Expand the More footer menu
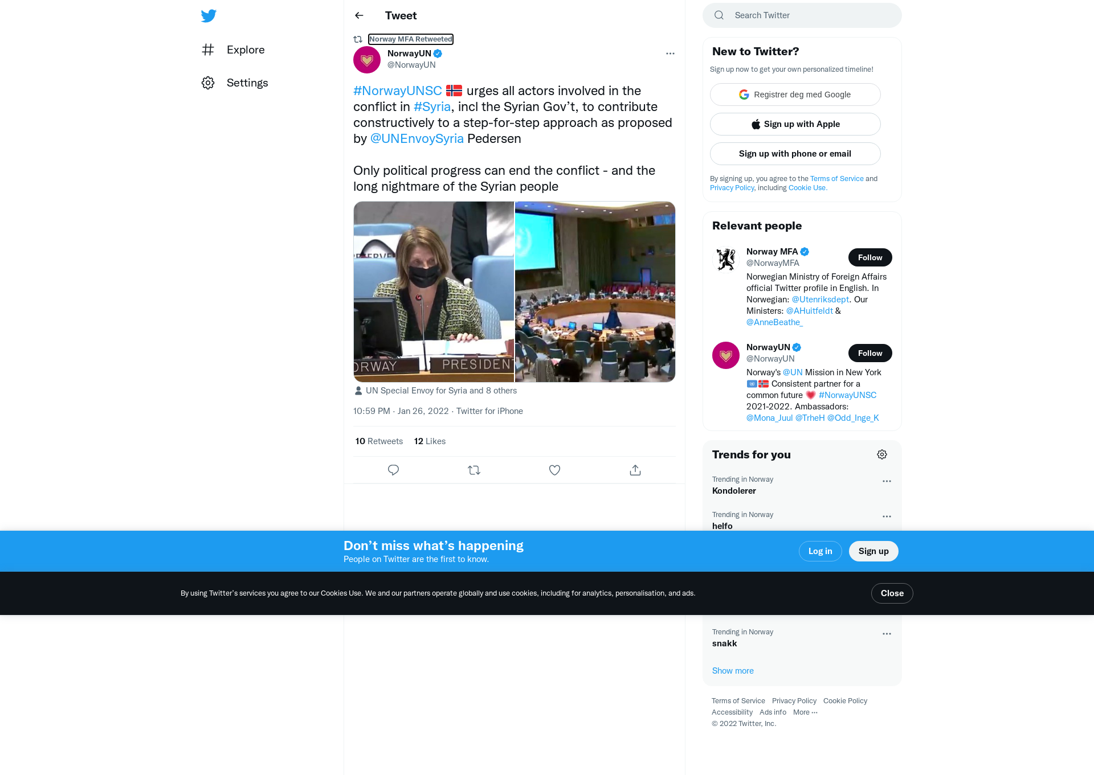The width and height of the screenshot is (1094, 775). (x=805, y=712)
